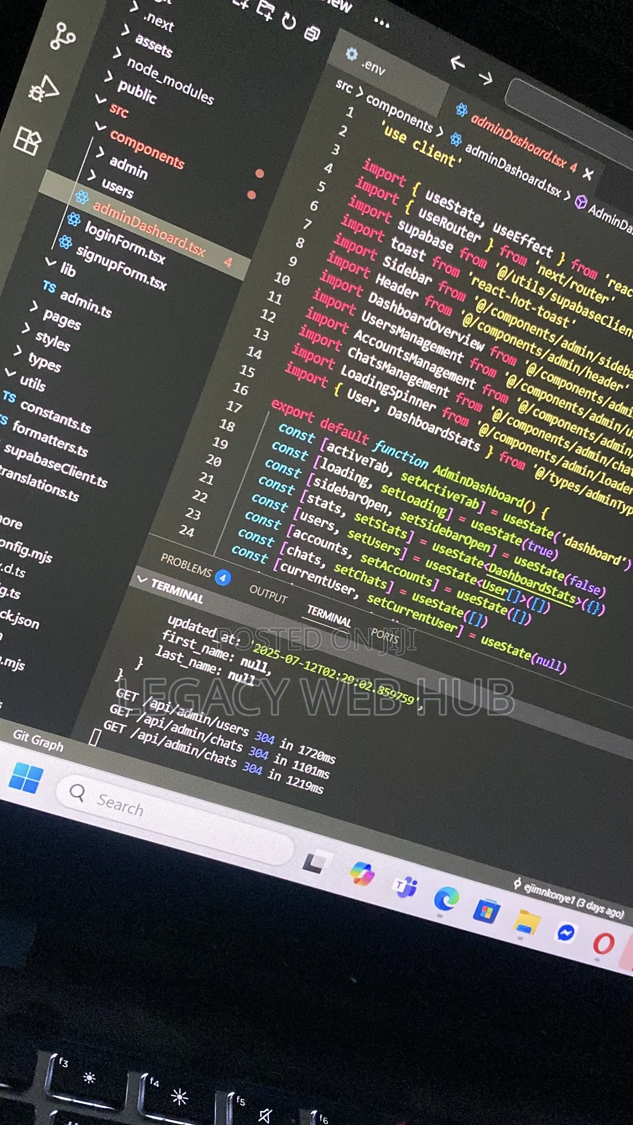Open the Run and Debug view
The image size is (633, 1125).
[x=44, y=89]
